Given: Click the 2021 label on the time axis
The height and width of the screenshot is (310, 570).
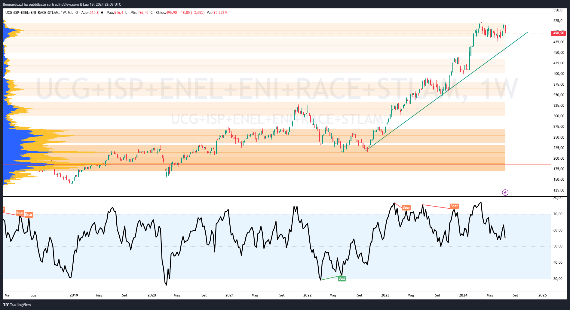Looking at the screenshot, I should (229, 295).
